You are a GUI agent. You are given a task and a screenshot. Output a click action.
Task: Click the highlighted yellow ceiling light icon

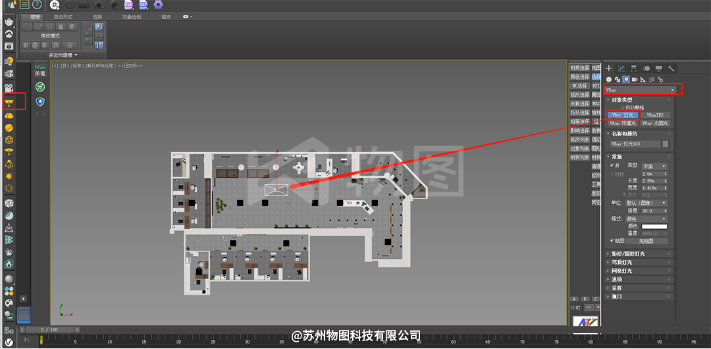coord(9,102)
